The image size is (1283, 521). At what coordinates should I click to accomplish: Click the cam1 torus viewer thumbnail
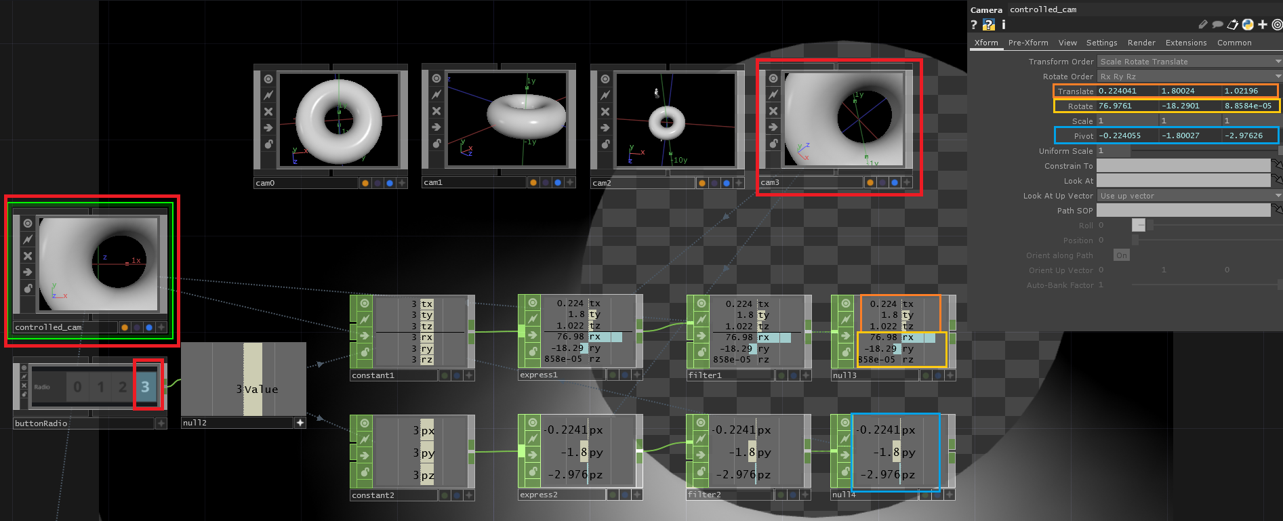(506, 119)
